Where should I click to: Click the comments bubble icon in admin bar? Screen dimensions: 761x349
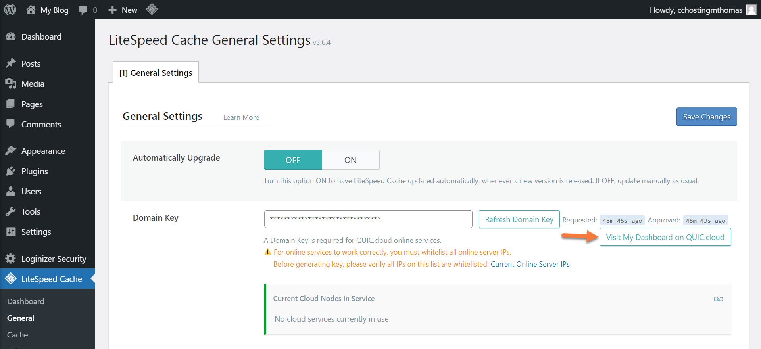(83, 10)
